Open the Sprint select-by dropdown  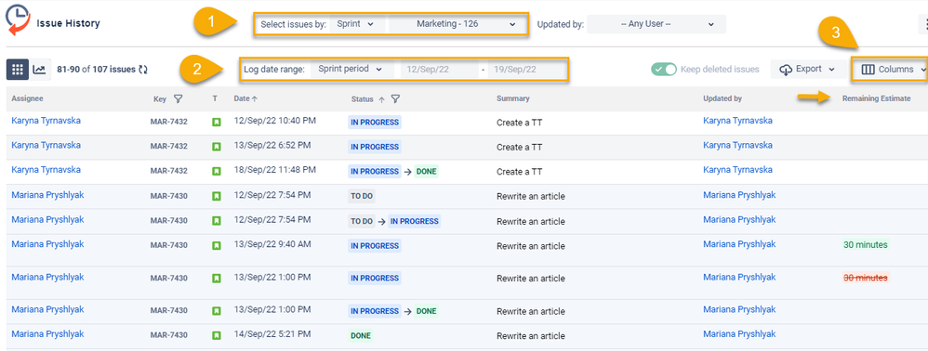click(x=355, y=24)
